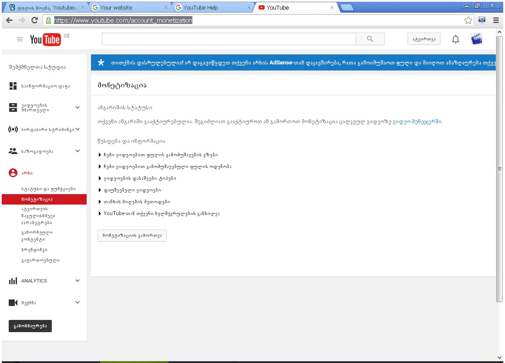
Task: Close the Your website tab
Action: [x=166, y=7]
